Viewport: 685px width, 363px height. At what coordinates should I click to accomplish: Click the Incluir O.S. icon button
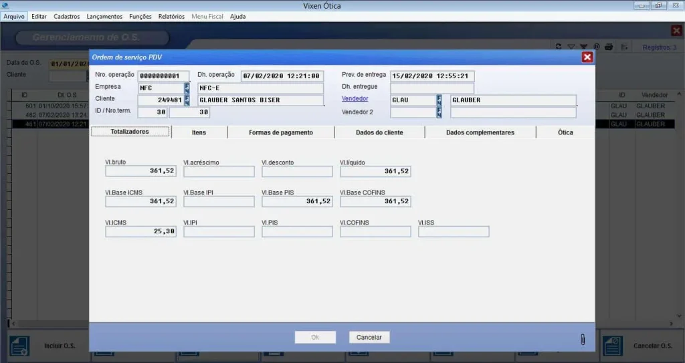click(x=18, y=346)
